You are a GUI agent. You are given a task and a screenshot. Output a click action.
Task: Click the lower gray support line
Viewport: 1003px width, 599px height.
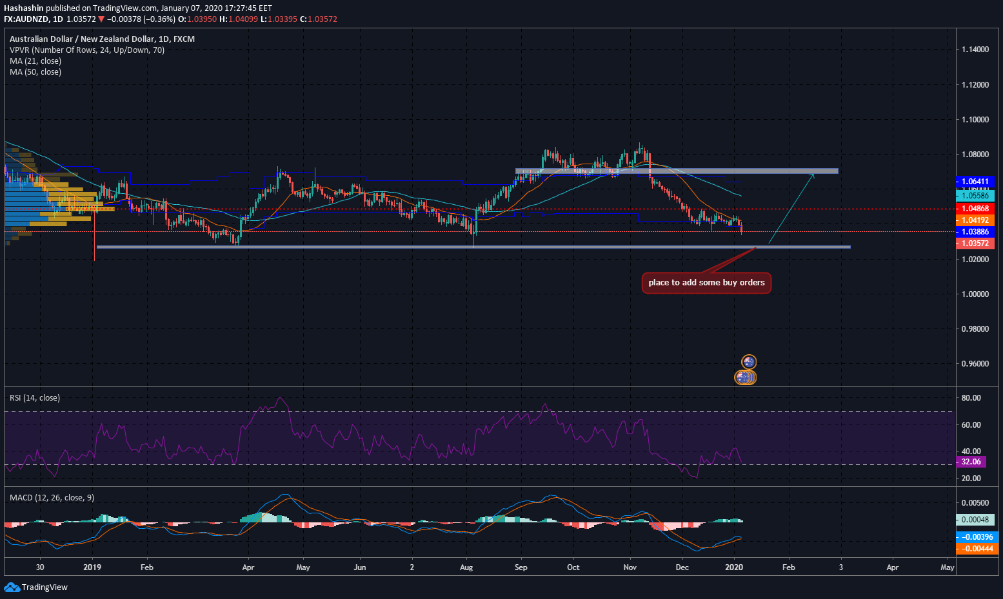(473, 247)
